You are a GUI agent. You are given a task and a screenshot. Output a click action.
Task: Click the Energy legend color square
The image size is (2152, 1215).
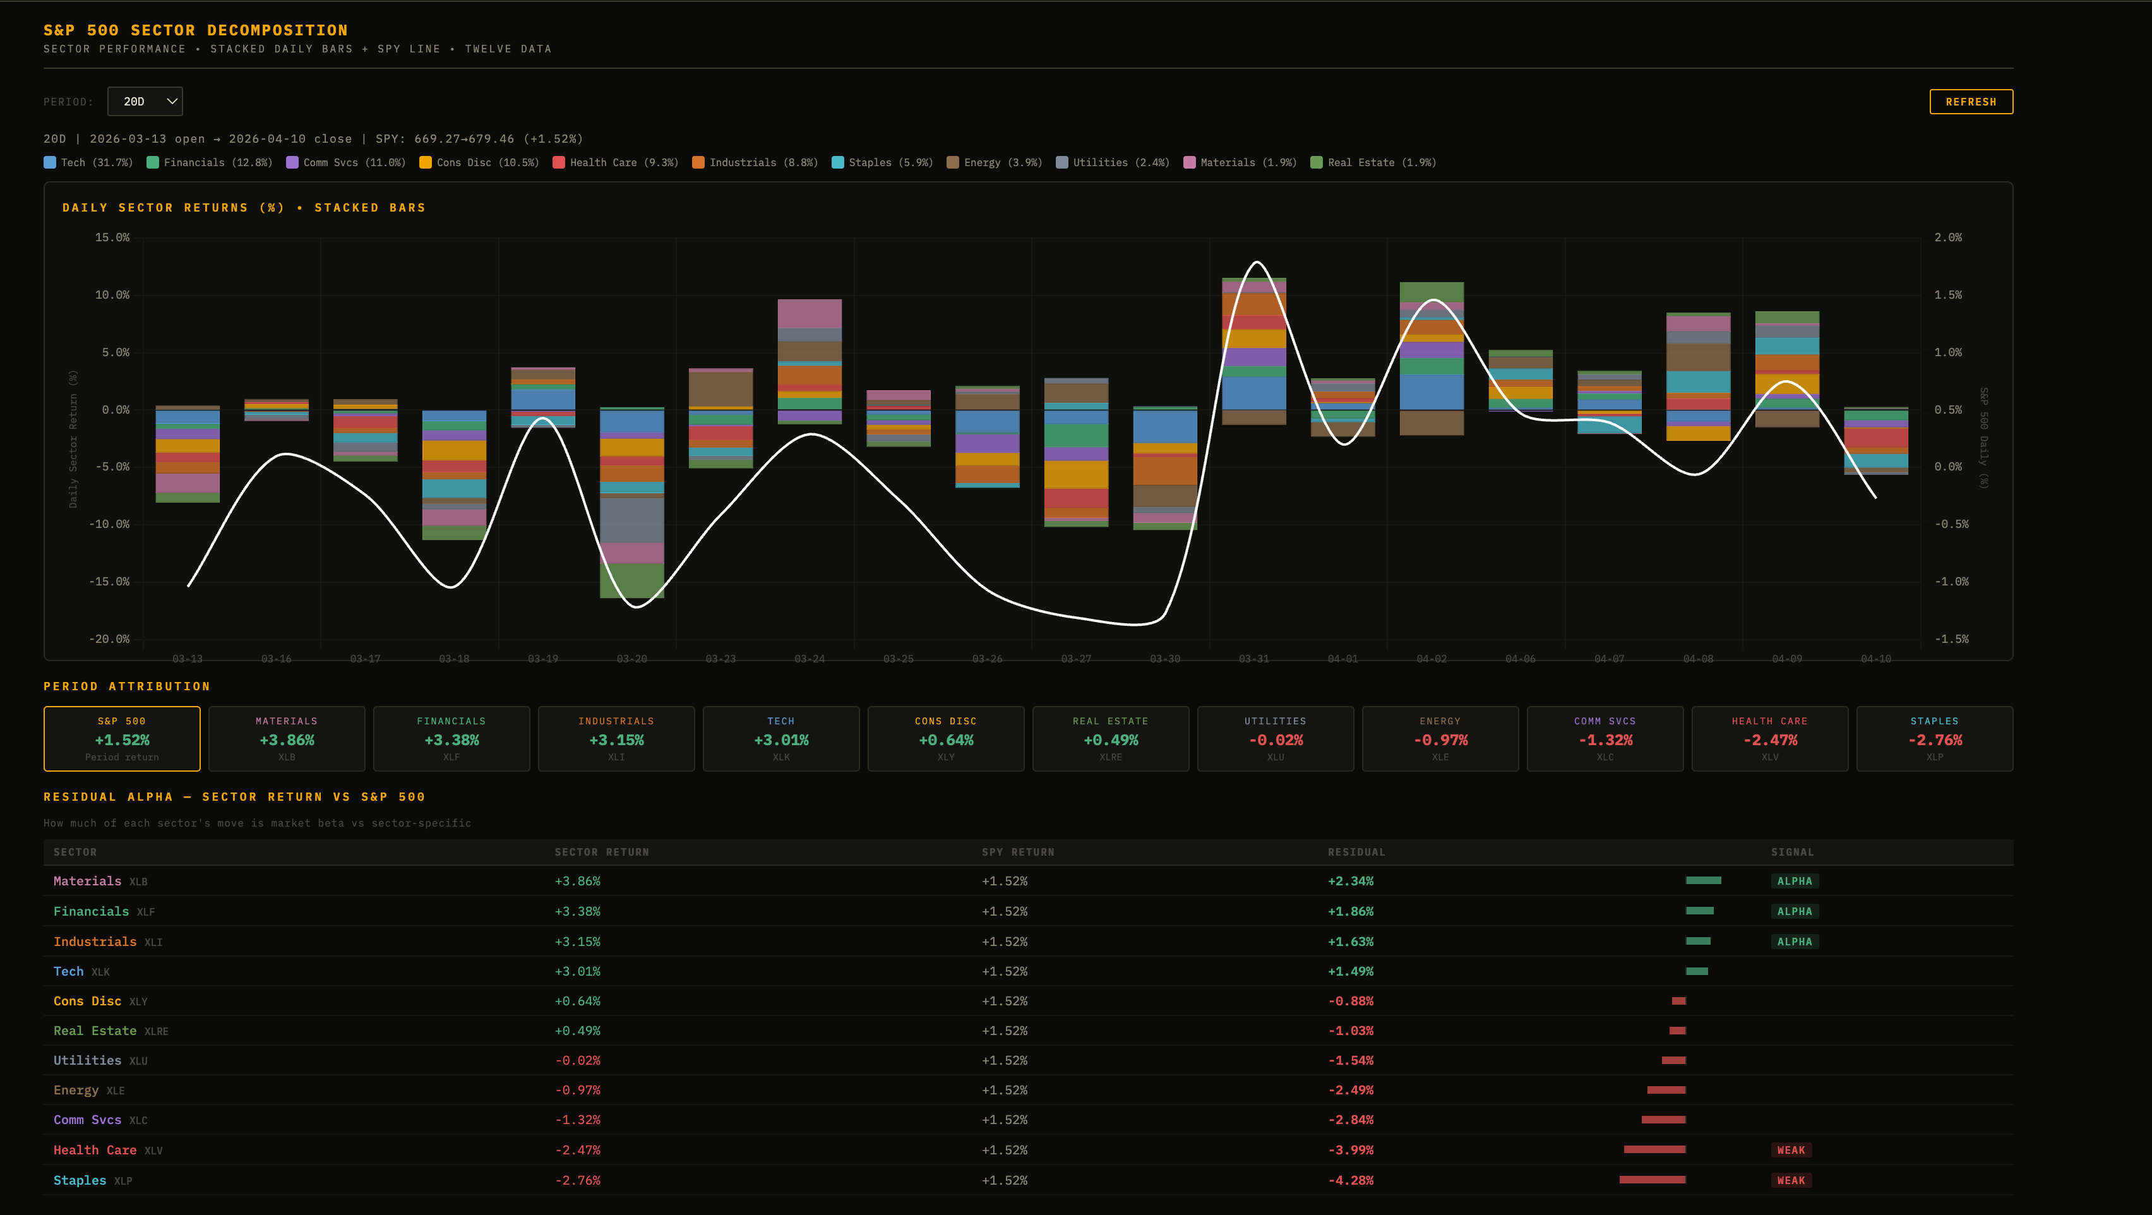[x=952, y=163]
